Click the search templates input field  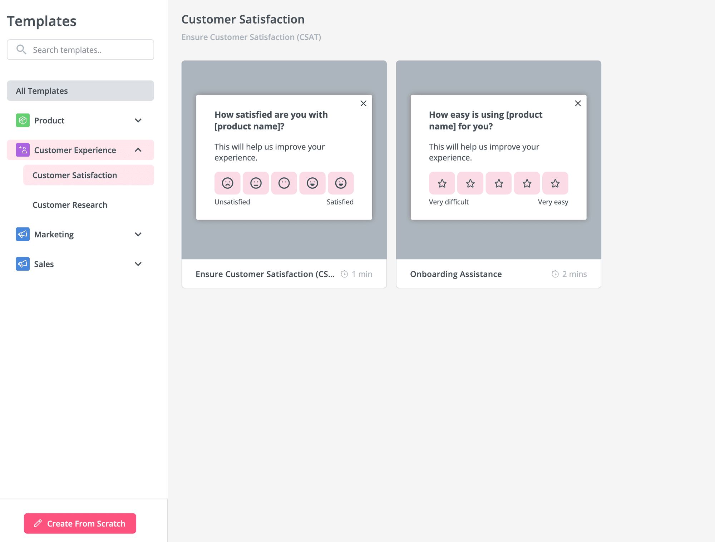86,50
